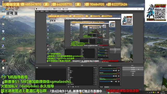Viewport: 167px width, 94px height.
Task: Move the selected source down
Action: pos(78,87)
